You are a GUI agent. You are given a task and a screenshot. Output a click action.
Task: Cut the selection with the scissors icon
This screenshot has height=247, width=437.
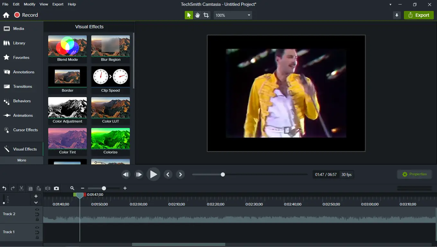21,188
